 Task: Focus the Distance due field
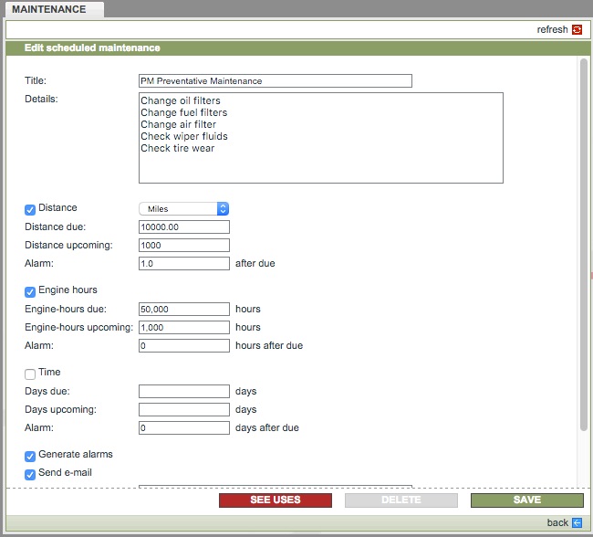183,226
